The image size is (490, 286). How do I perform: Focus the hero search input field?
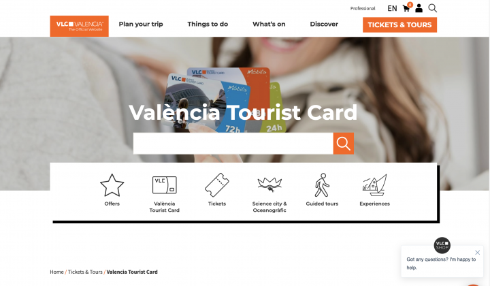[x=233, y=144]
